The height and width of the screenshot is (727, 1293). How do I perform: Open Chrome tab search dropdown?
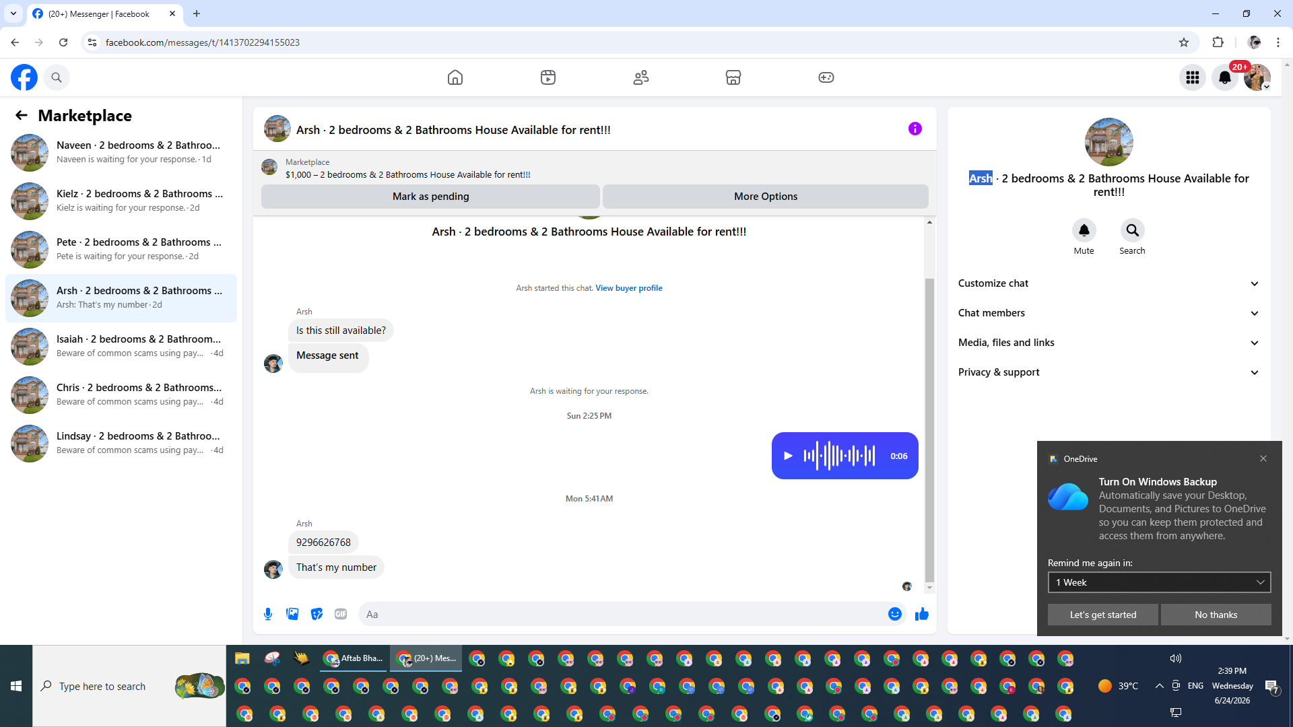(13, 13)
